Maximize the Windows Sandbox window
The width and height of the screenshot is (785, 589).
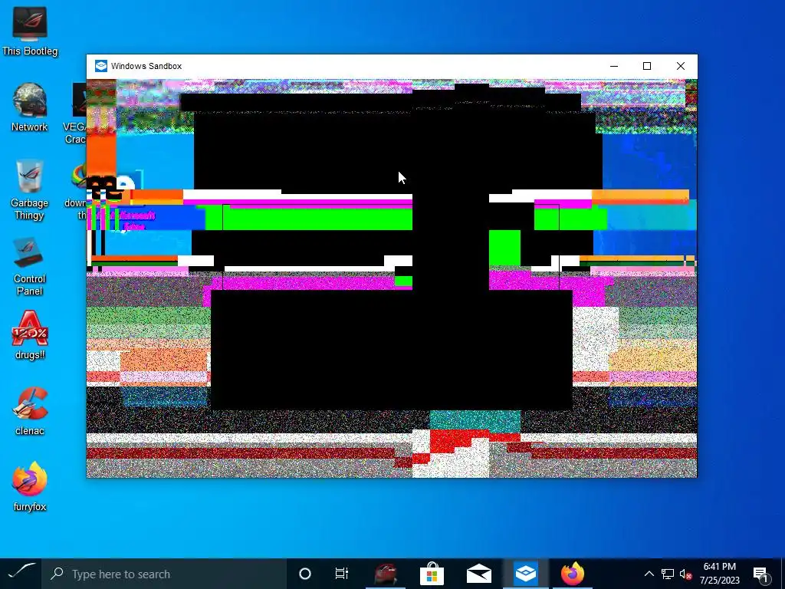pos(647,66)
